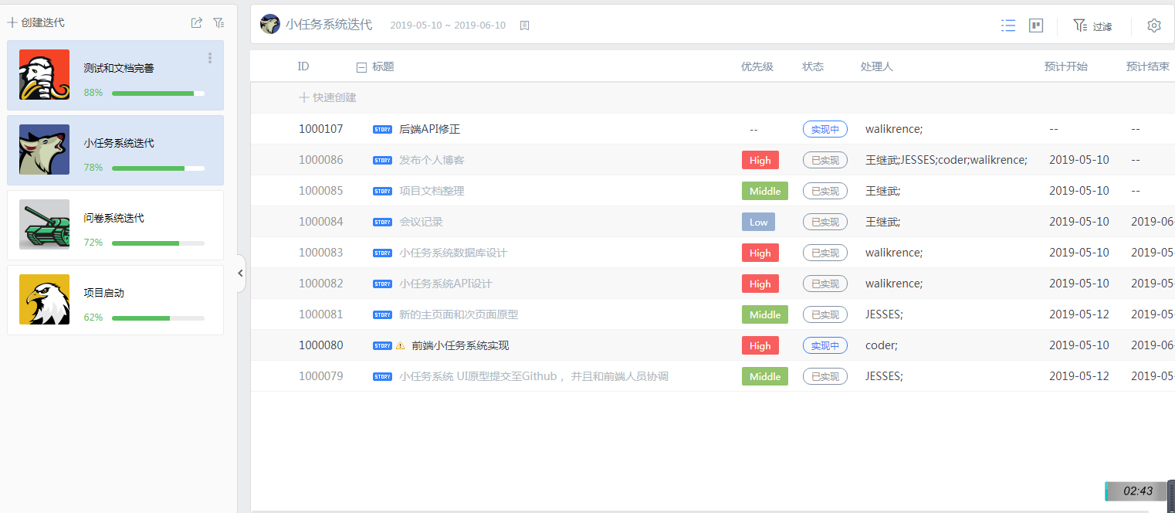Screen dimensions: 1175x513
Task: Click the export iteration icon in sidebar
Action: (x=197, y=23)
